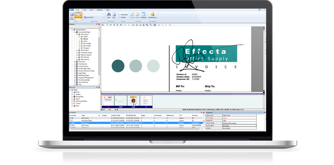Select the Portrait layout option
The image size is (334, 165).
click(123, 17)
